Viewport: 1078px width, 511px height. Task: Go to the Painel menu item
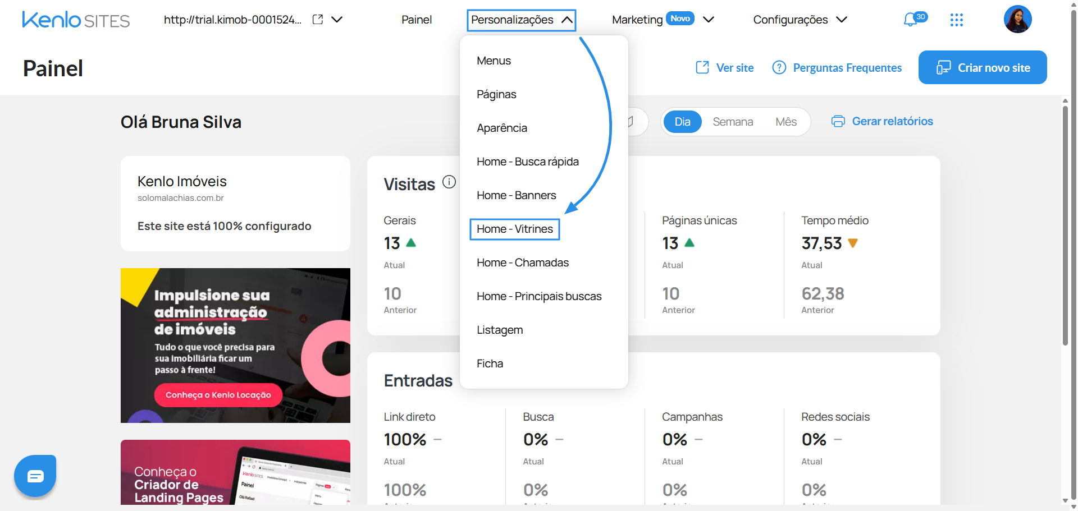click(x=417, y=20)
